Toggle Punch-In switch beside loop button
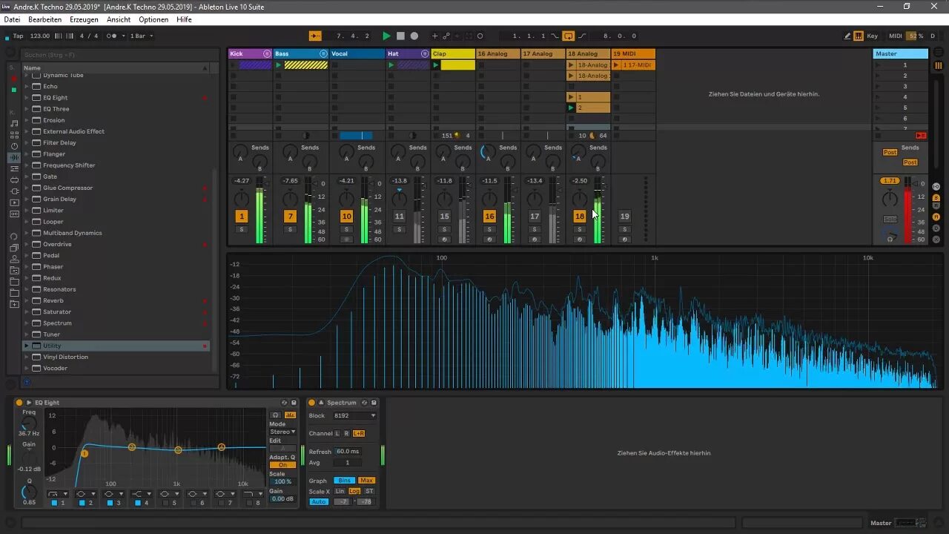Viewport: 949px width, 534px height. click(555, 36)
